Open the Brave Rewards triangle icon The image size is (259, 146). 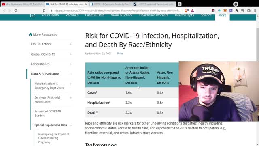193,11
